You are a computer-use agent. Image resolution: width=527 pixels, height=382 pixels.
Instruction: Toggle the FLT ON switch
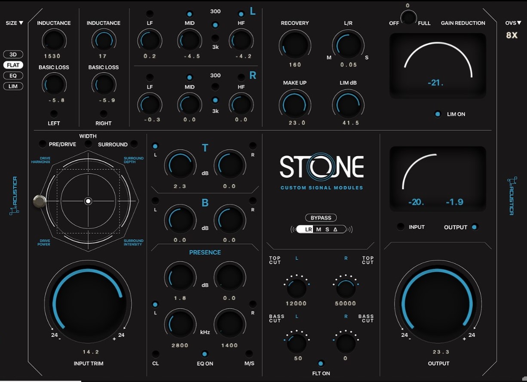coord(321,364)
